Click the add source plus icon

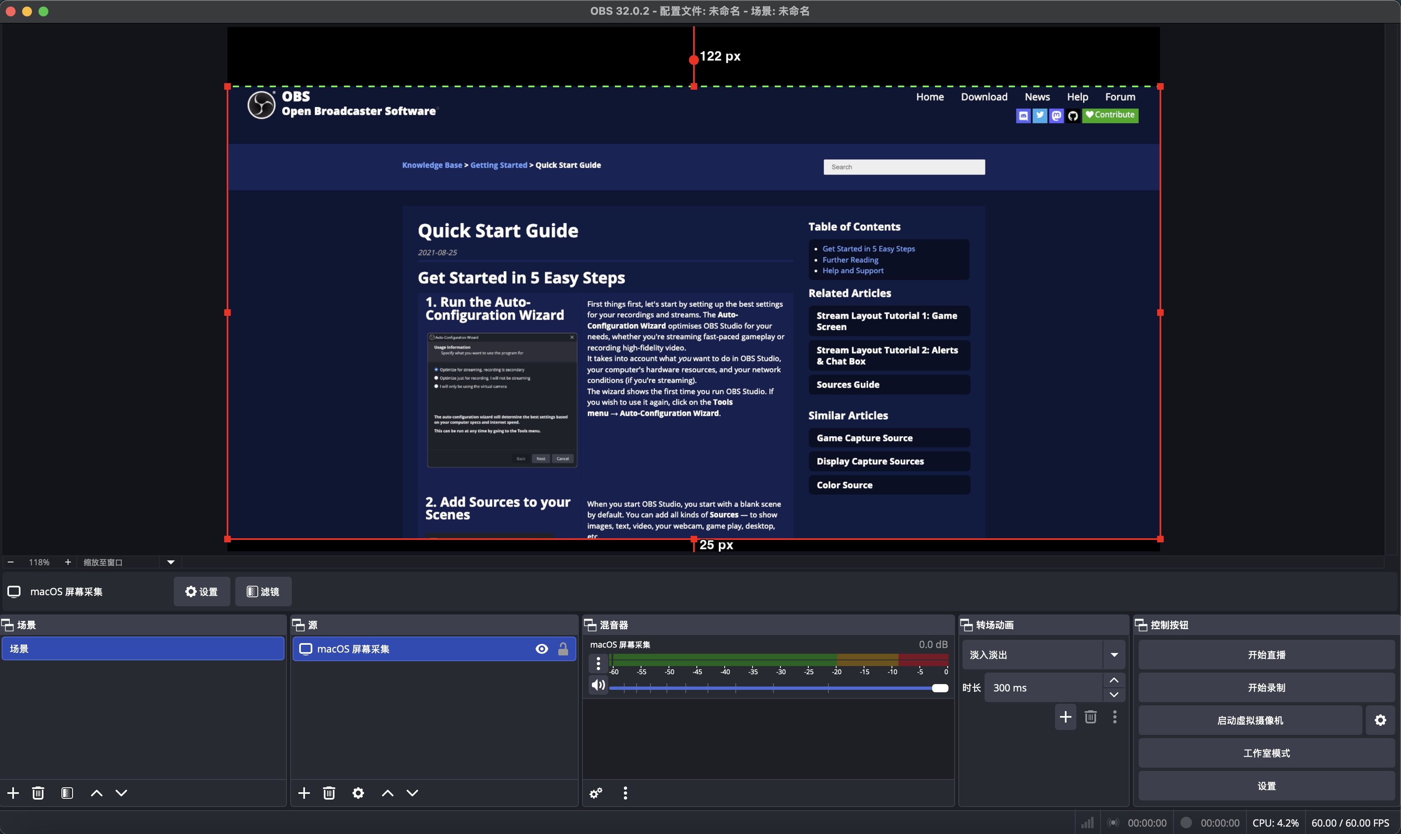tap(304, 792)
